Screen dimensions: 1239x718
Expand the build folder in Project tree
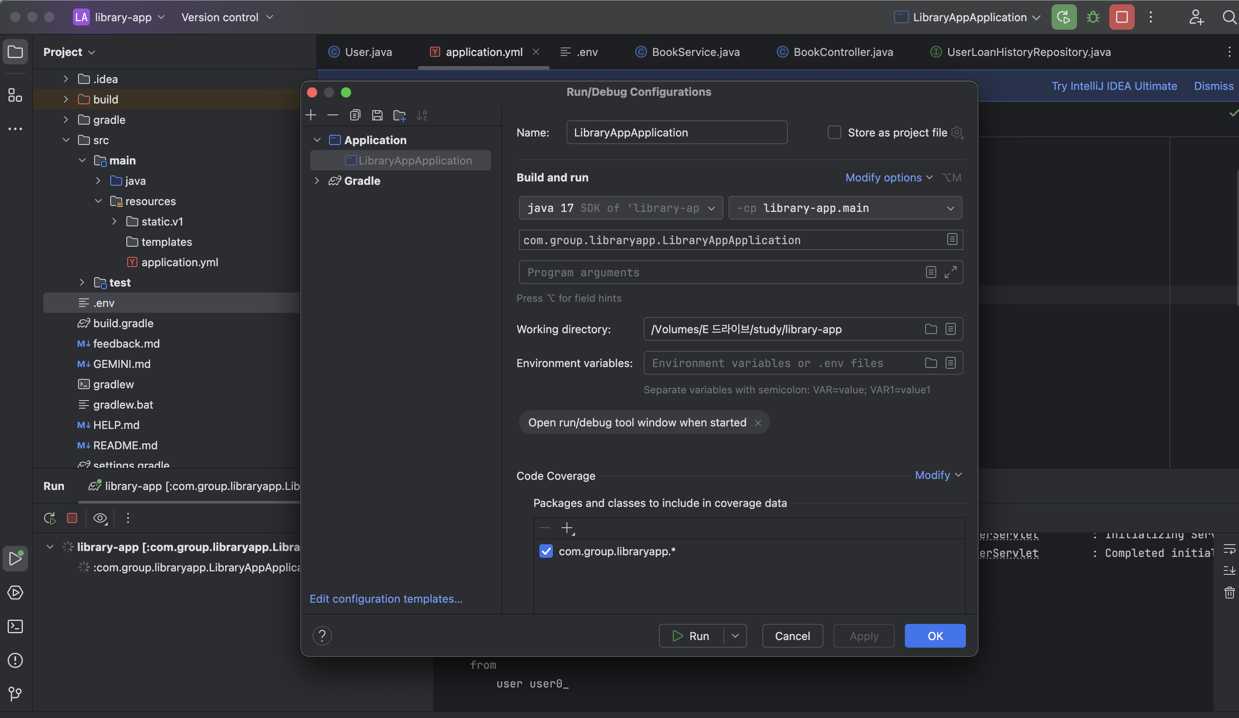pyautogui.click(x=66, y=99)
